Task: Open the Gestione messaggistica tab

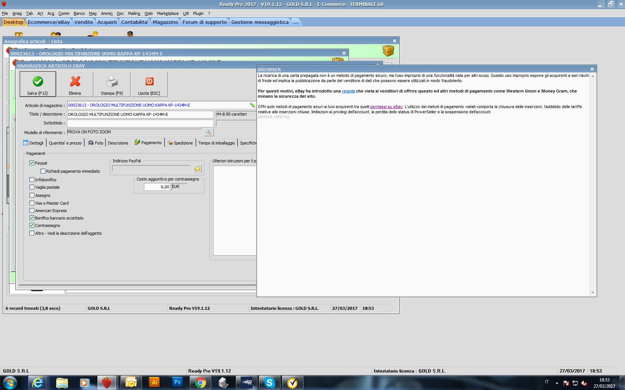Action: pyautogui.click(x=260, y=22)
